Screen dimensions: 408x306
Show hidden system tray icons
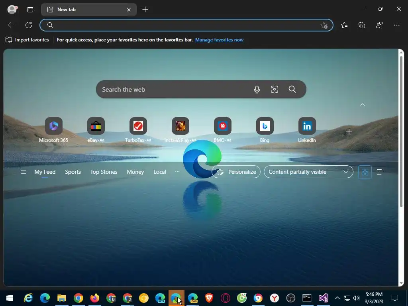coord(337,298)
